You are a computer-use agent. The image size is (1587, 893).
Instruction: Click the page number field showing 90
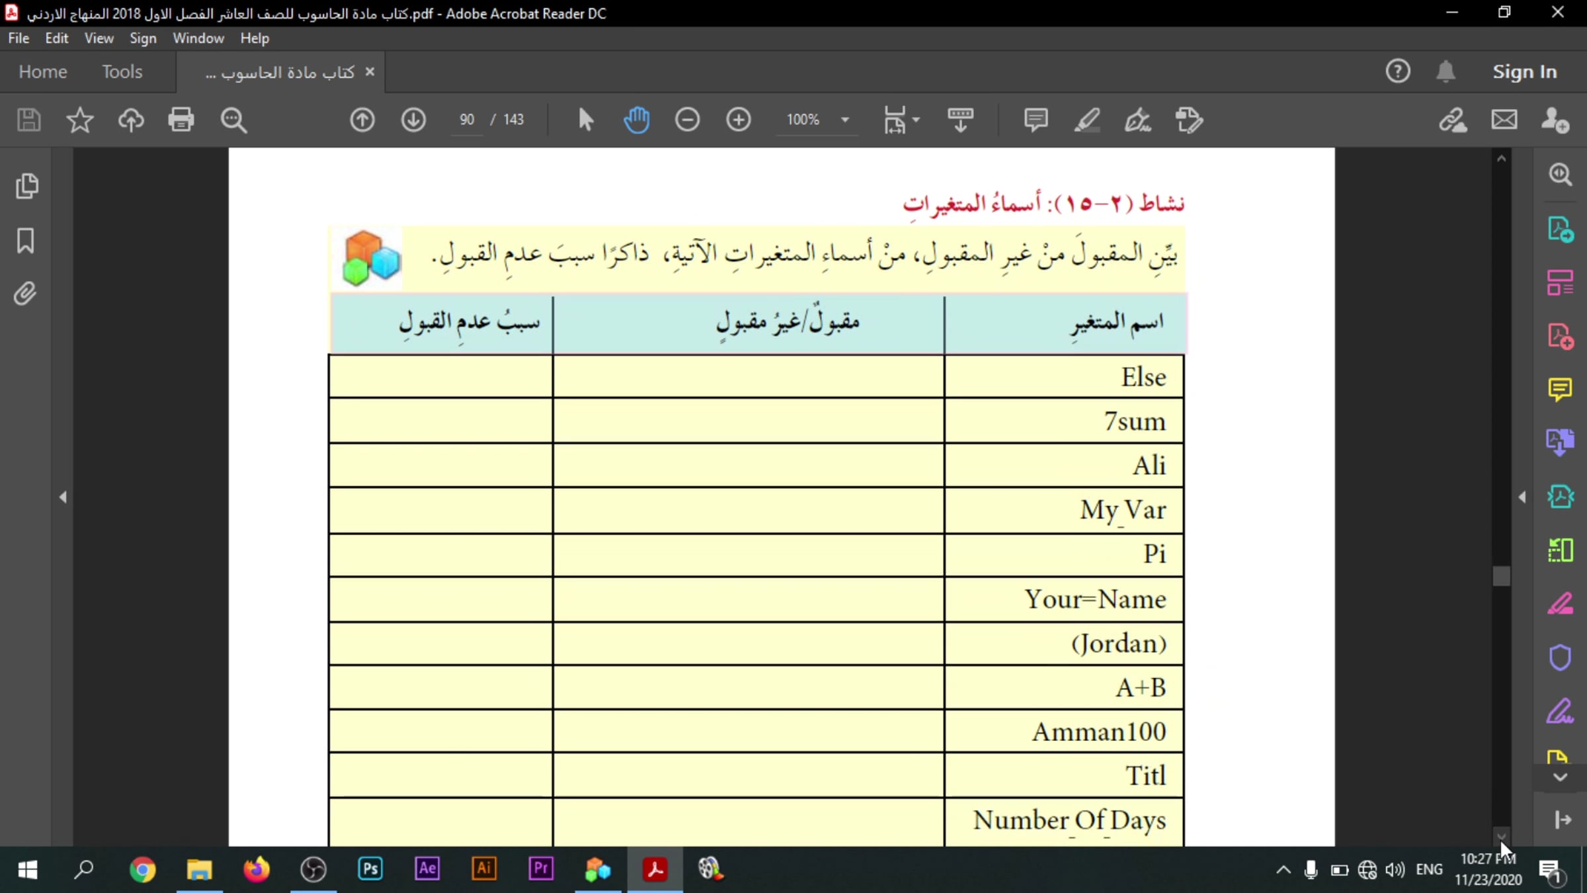click(x=467, y=120)
